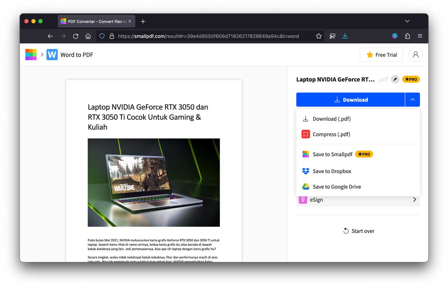
Task: Click the Smallpdf colorful logo
Action: [31, 55]
